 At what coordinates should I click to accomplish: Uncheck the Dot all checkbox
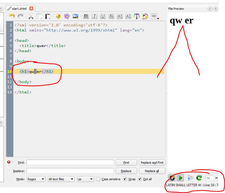coord(140,179)
